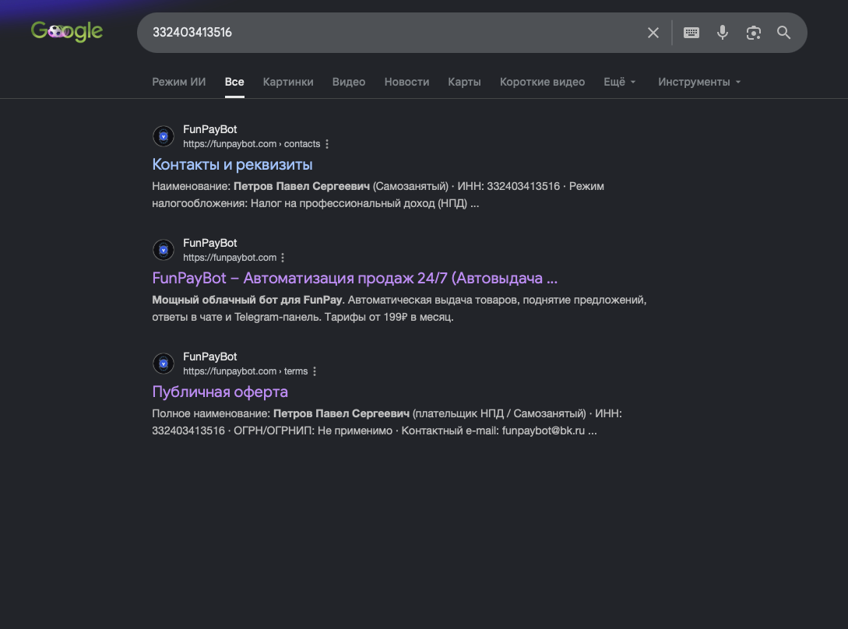
Task: Switch to Карты tab
Action: (464, 82)
